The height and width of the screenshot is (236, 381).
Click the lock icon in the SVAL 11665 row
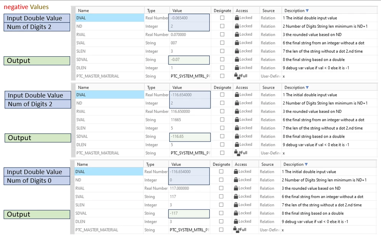click(x=237, y=120)
